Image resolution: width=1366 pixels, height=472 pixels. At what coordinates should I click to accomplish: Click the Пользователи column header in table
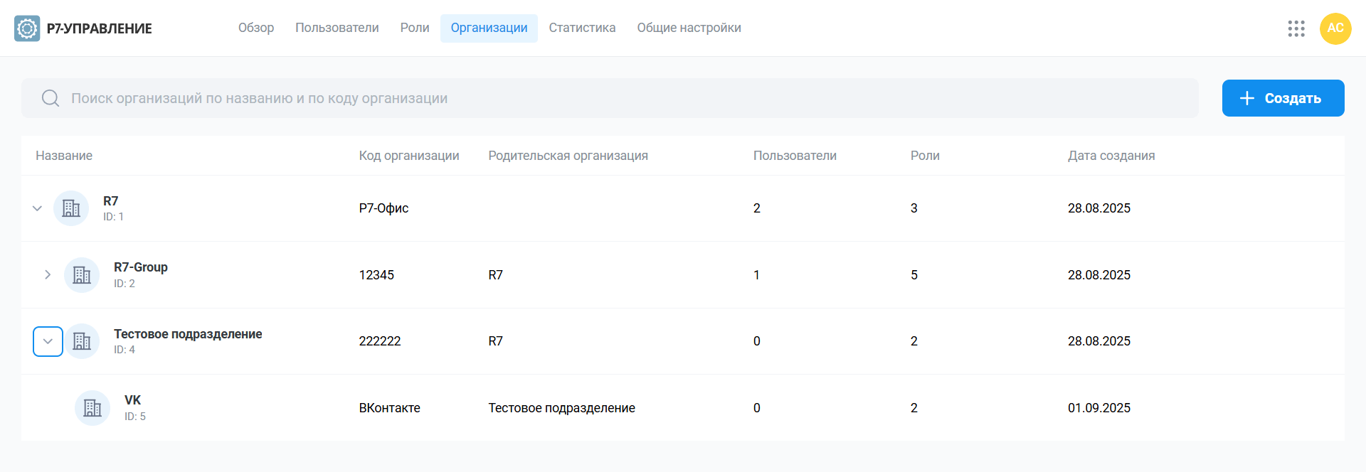(795, 156)
